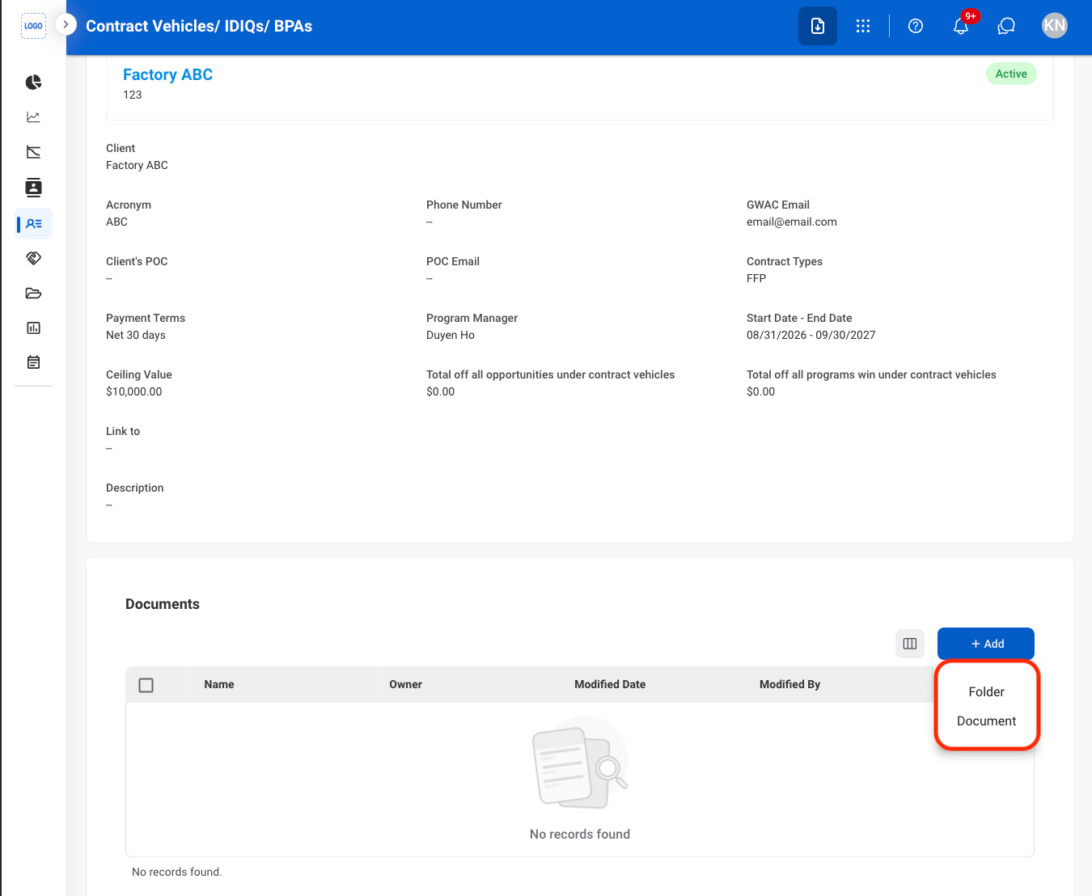Click the $10,000.00 ceiling value
1092x896 pixels.
point(134,391)
